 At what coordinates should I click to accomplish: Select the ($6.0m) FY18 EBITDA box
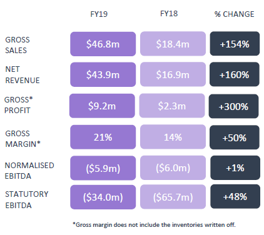(173, 168)
